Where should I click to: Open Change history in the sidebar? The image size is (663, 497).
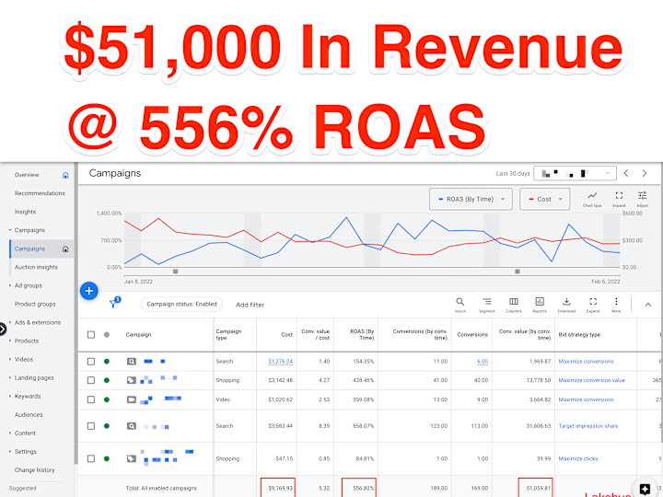(x=34, y=470)
